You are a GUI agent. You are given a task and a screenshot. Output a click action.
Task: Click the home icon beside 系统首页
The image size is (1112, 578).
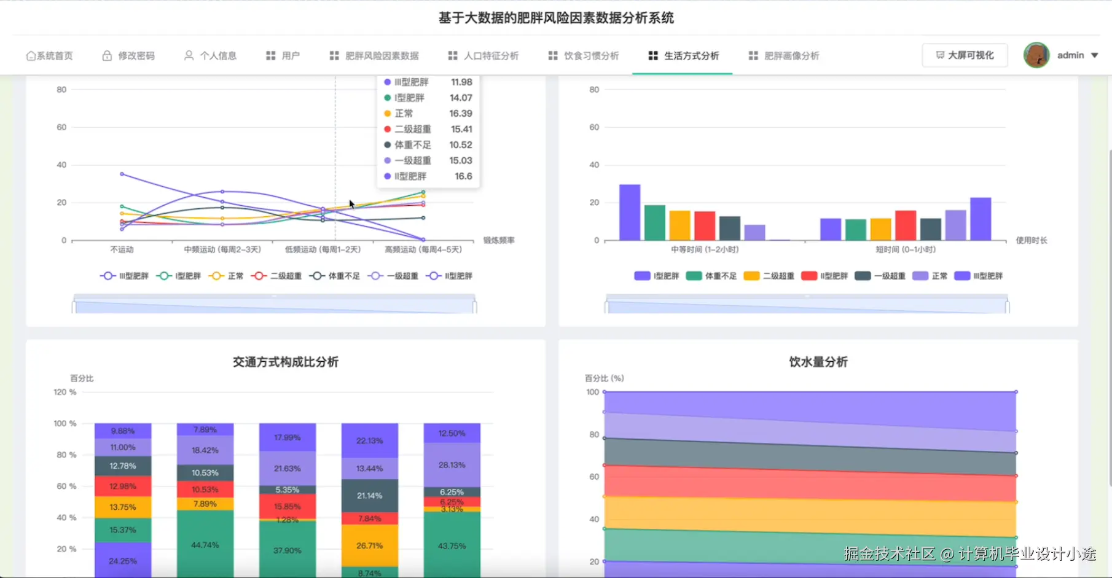(x=30, y=55)
